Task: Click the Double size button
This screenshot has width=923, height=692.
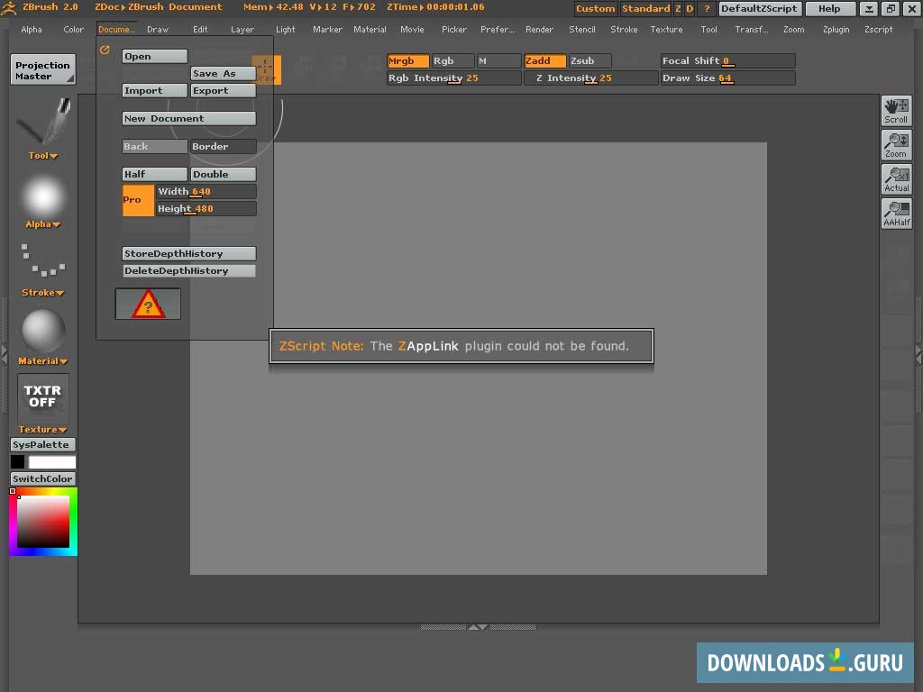Action: [x=224, y=174]
